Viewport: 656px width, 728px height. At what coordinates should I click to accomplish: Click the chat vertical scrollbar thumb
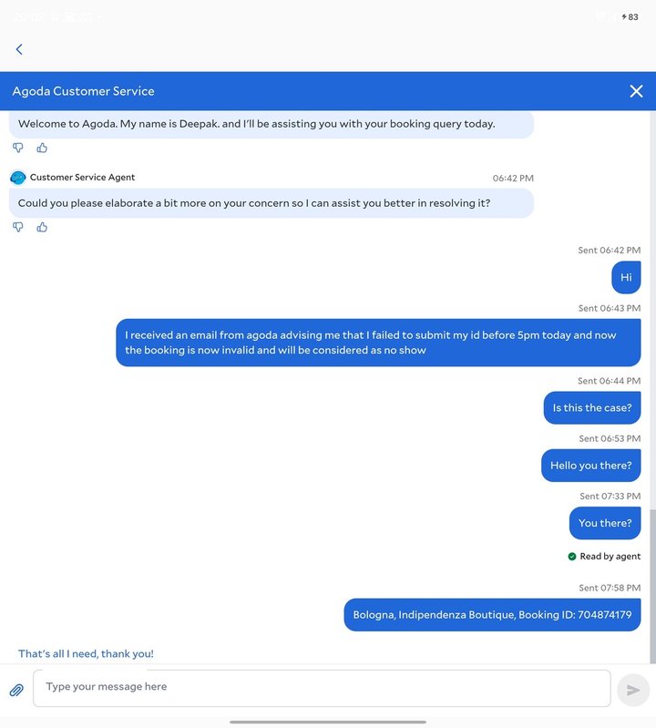point(652,586)
